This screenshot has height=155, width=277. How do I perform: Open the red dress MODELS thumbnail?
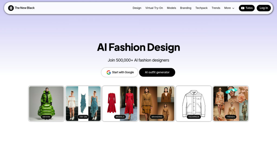click(x=120, y=104)
